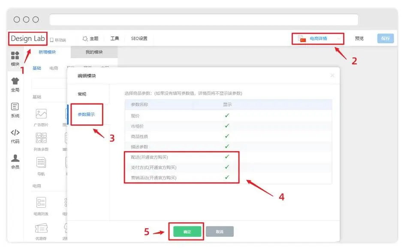Toggle display checkmark for 配送(开通官方购买)
Screen dimensions: 404x248
(x=227, y=157)
